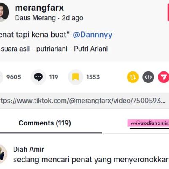Open the merangfarx username link
Image resolution: width=169 pixels, height=169 pixels.
click(x=39, y=8)
